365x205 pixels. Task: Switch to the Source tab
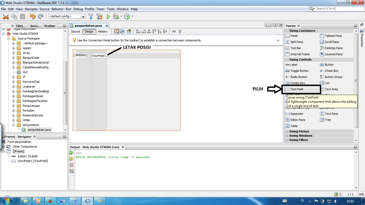75,31
